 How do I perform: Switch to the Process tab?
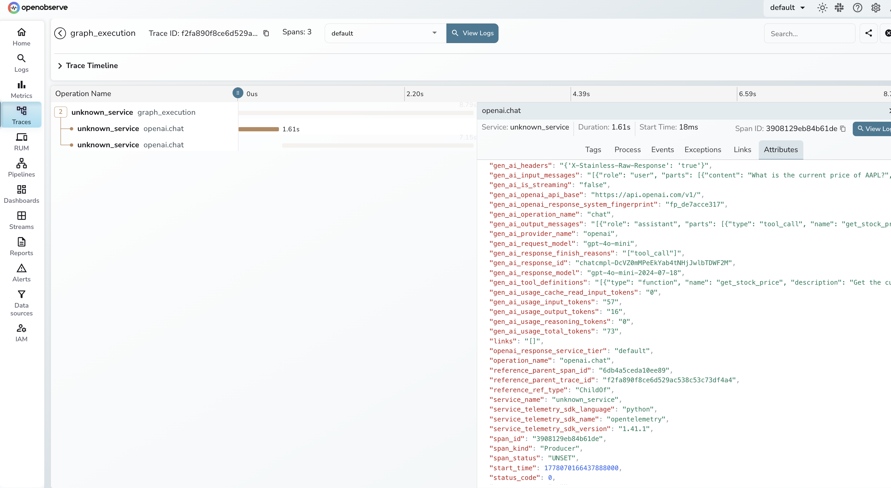(x=627, y=150)
